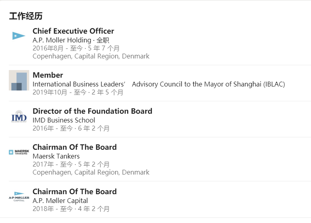Click the 2019年10月 duration text

click(78, 92)
